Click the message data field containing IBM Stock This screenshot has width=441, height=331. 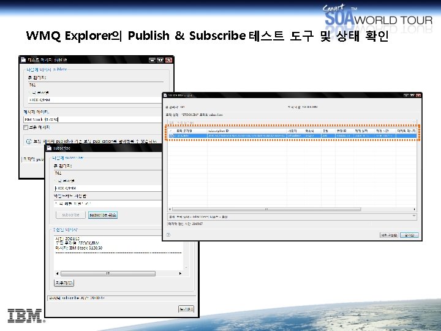point(92,120)
